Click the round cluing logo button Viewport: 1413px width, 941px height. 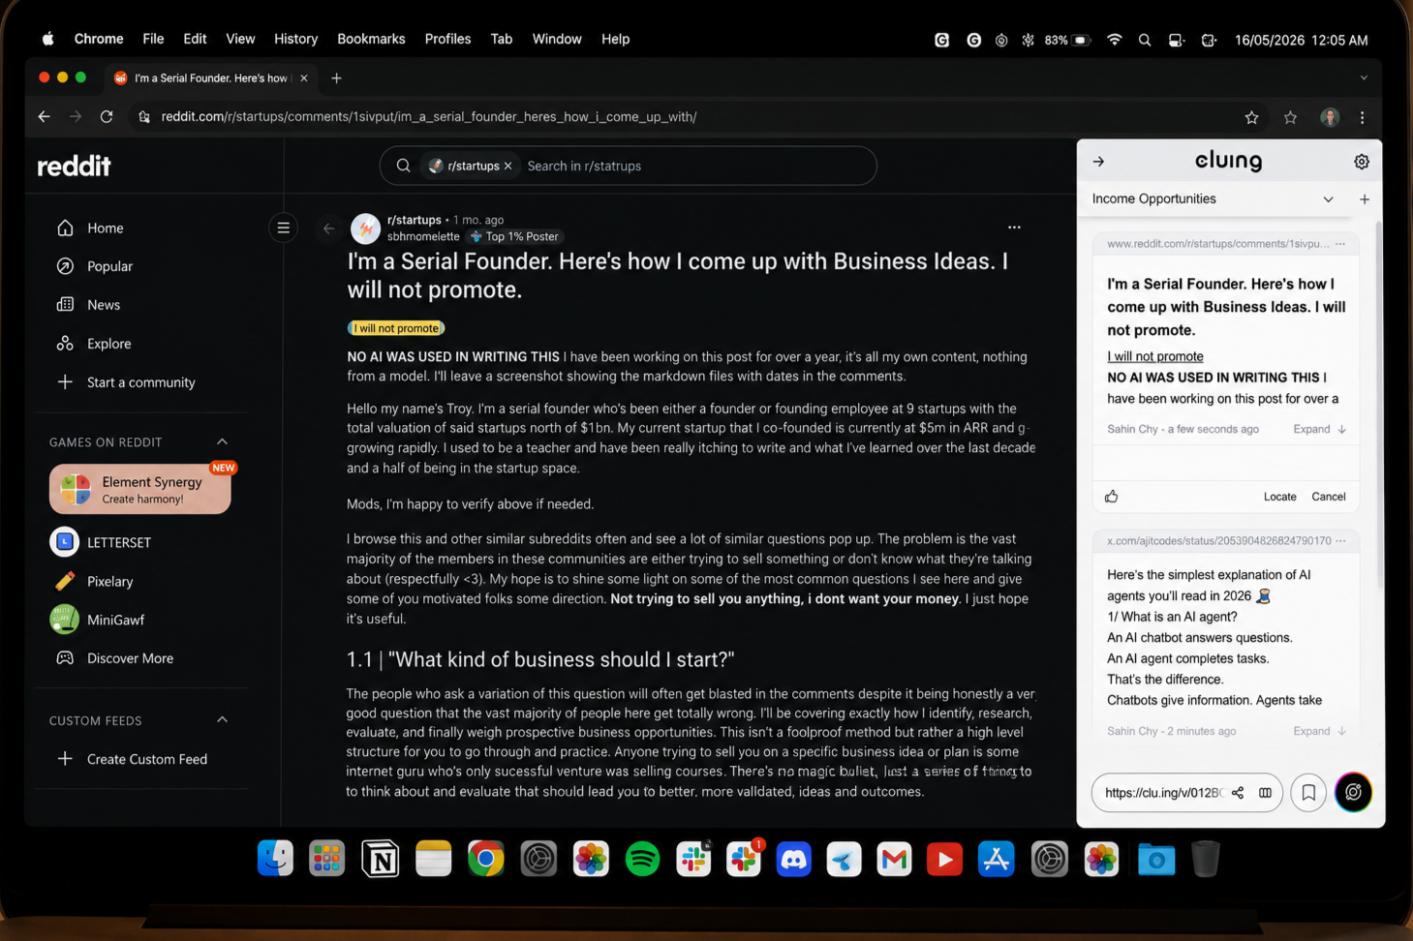point(1353,793)
